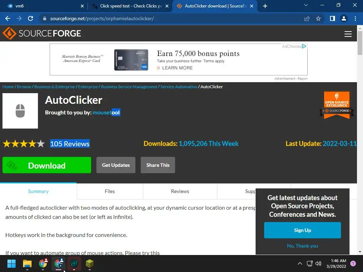Click the scrollbar up arrow
The image size is (363, 272).
360,28
